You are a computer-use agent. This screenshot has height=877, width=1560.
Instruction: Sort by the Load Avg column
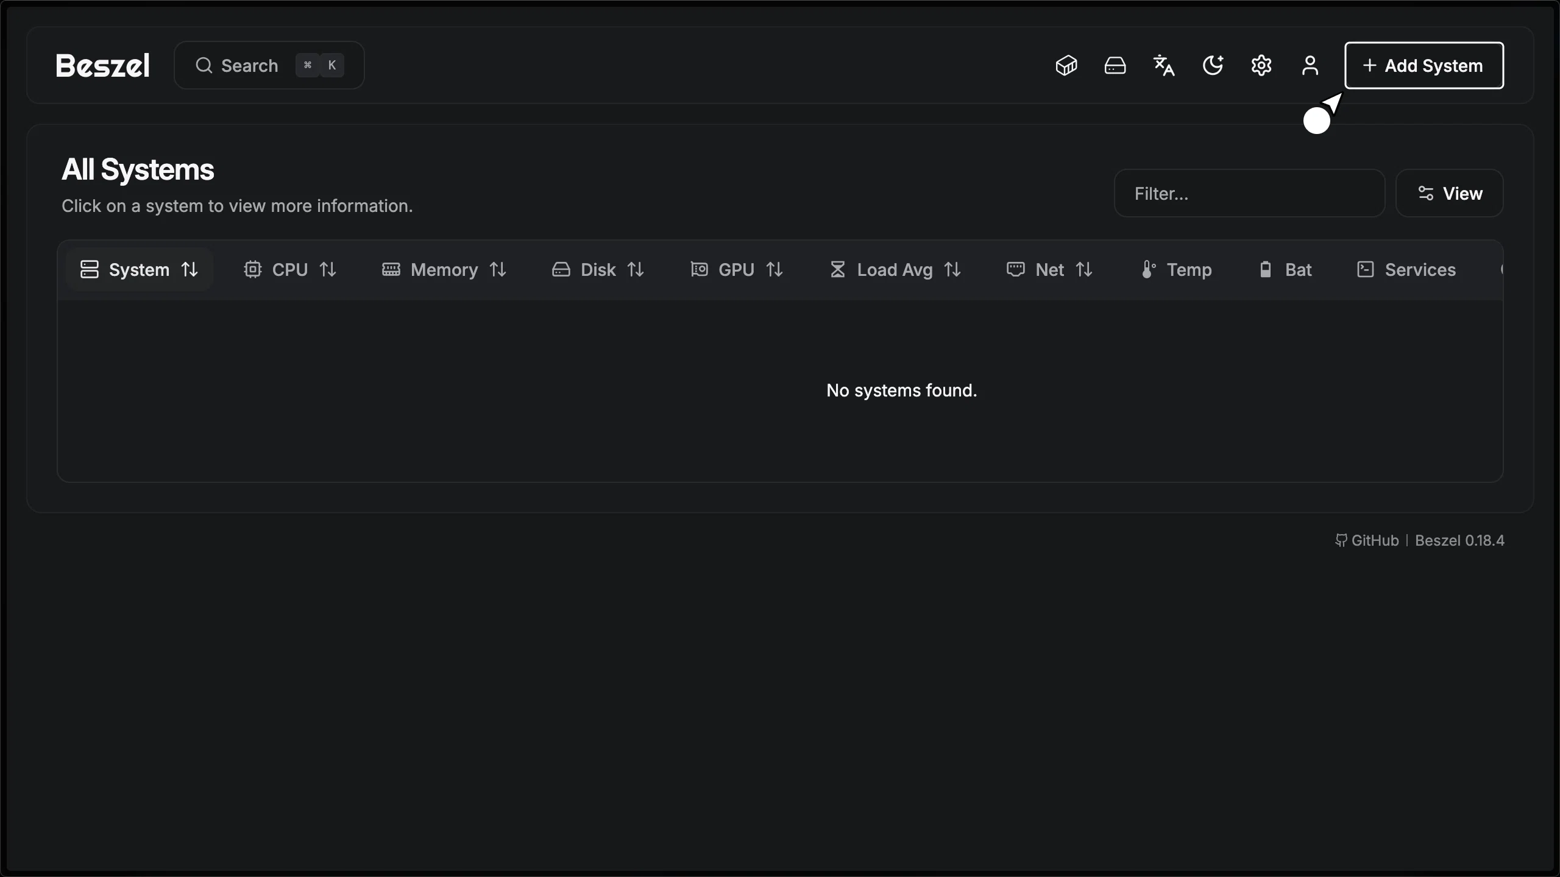895,270
